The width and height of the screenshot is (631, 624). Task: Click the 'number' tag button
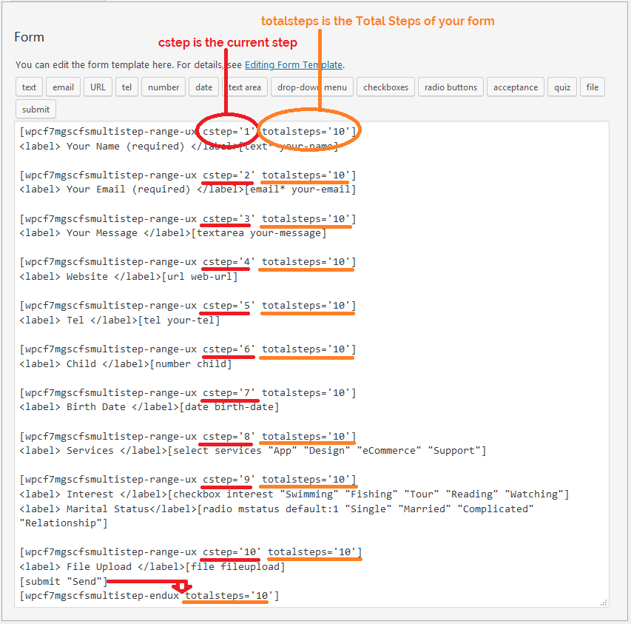click(163, 87)
